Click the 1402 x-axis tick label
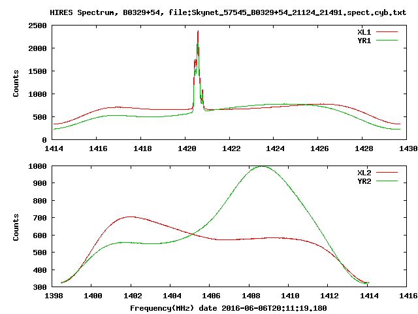The width and height of the screenshot is (418, 314). click(x=133, y=296)
